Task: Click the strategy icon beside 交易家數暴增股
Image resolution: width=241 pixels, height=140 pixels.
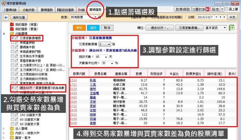Action: [17, 38]
